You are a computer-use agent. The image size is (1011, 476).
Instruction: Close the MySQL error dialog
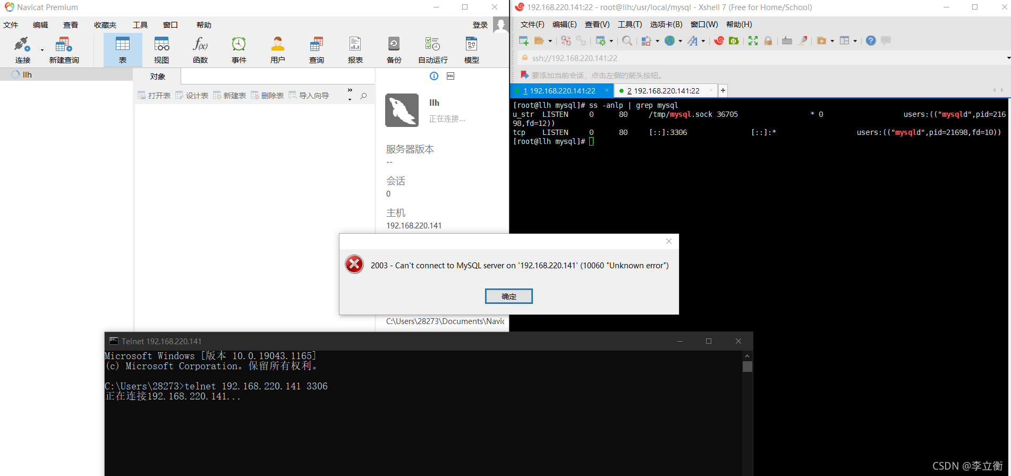coord(669,241)
